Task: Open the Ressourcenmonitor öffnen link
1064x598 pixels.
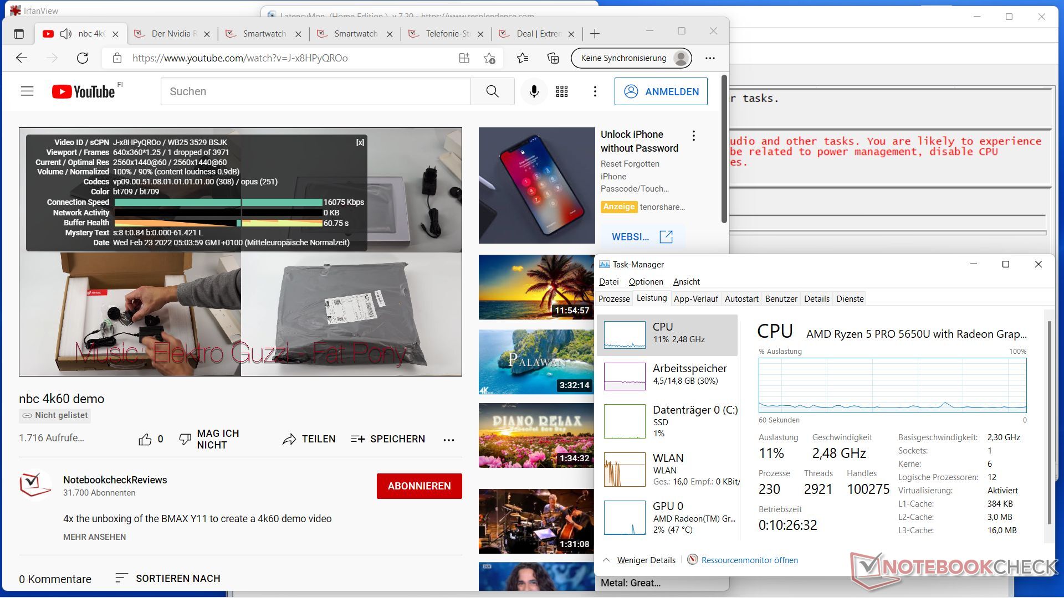Action: pyautogui.click(x=749, y=560)
